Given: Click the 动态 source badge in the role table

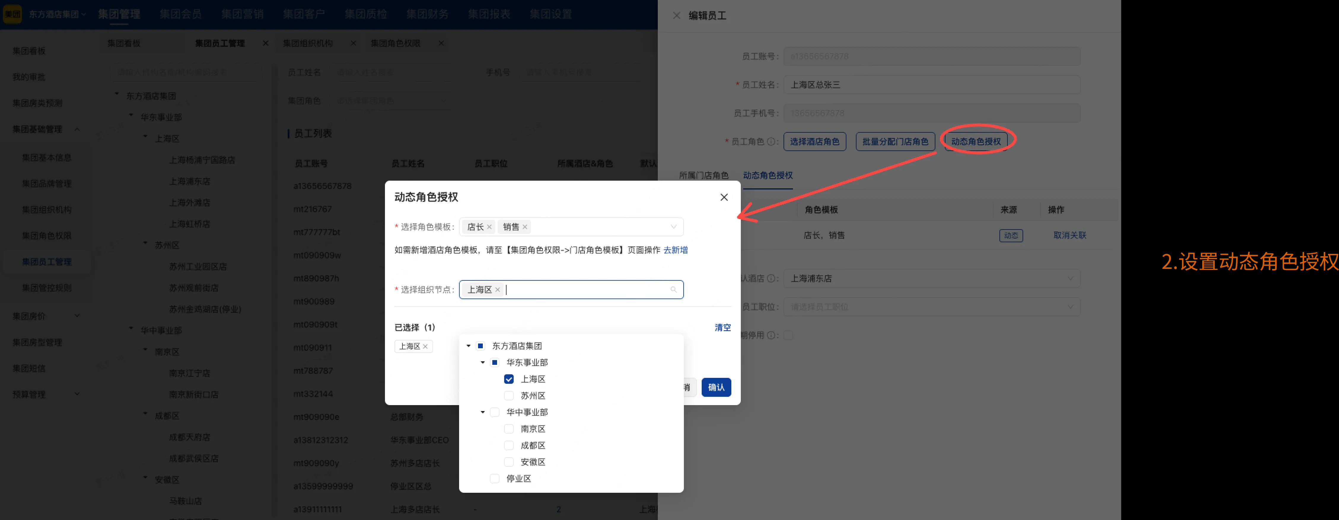Looking at the screenshot, I should pos(1012,235).
